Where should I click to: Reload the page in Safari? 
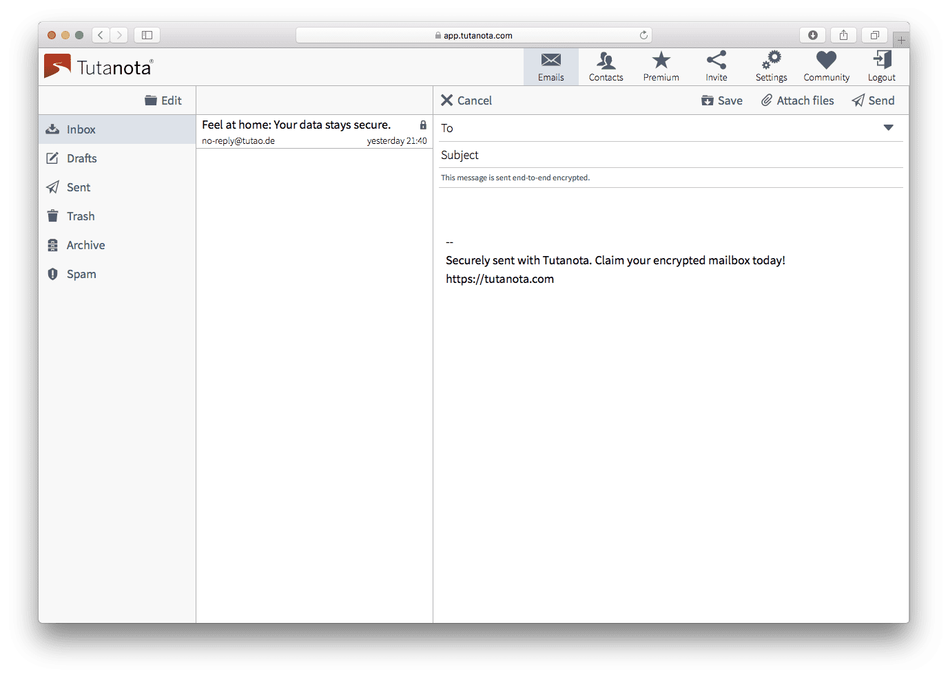pyautogui.click(x=643, y=35)
